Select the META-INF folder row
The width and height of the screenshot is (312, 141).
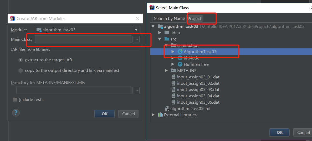coord(186,70)
